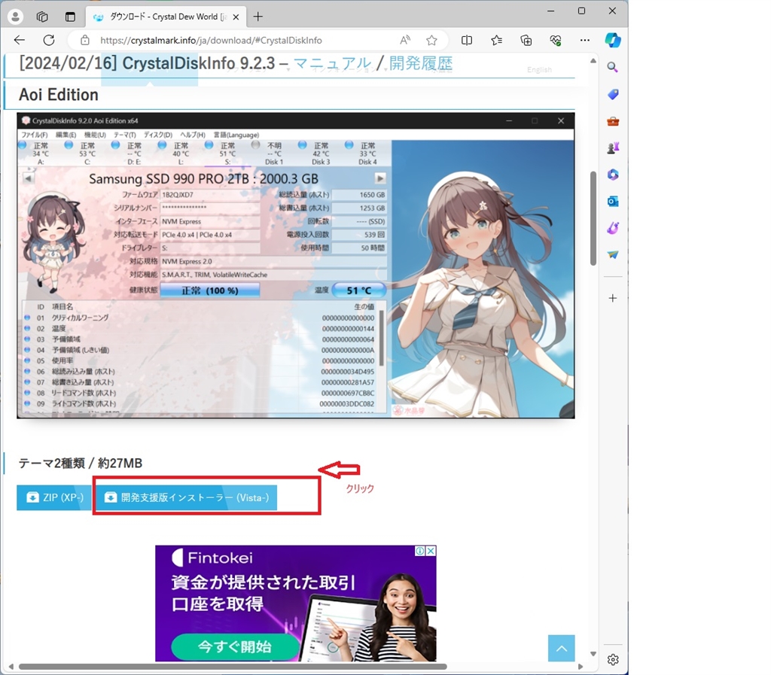Open the Collections icon
Screen dimensions: 771x675
(x=526, y=41)
